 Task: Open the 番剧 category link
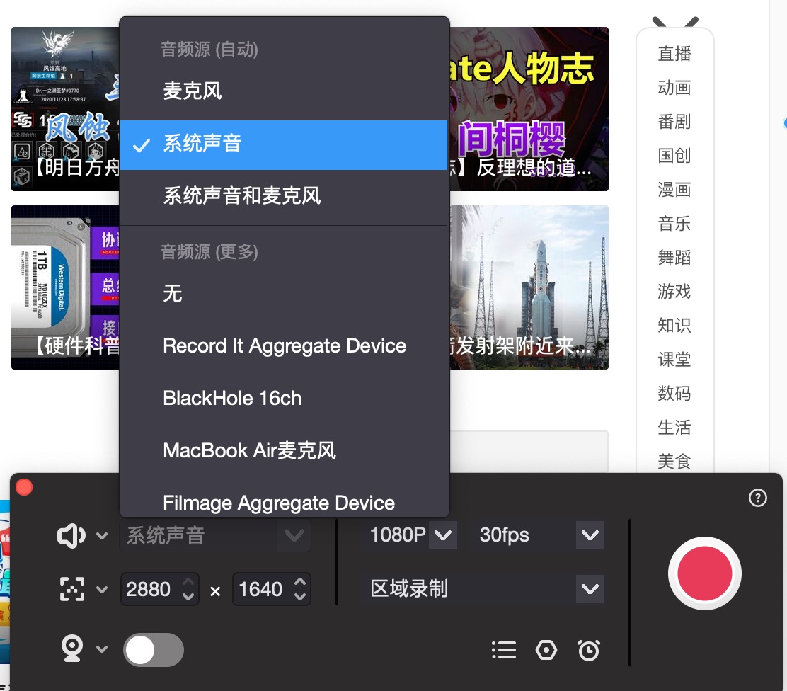tap(674, 122)
